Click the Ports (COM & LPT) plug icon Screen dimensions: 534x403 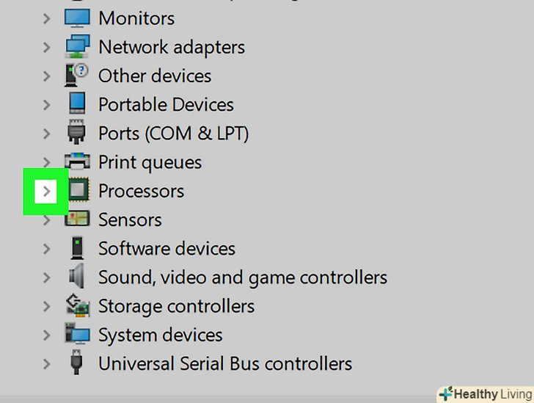77,134
